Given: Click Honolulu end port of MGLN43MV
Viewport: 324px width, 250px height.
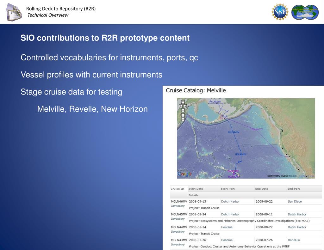Looking at the screenshot, I should click(x=294, y=240).
